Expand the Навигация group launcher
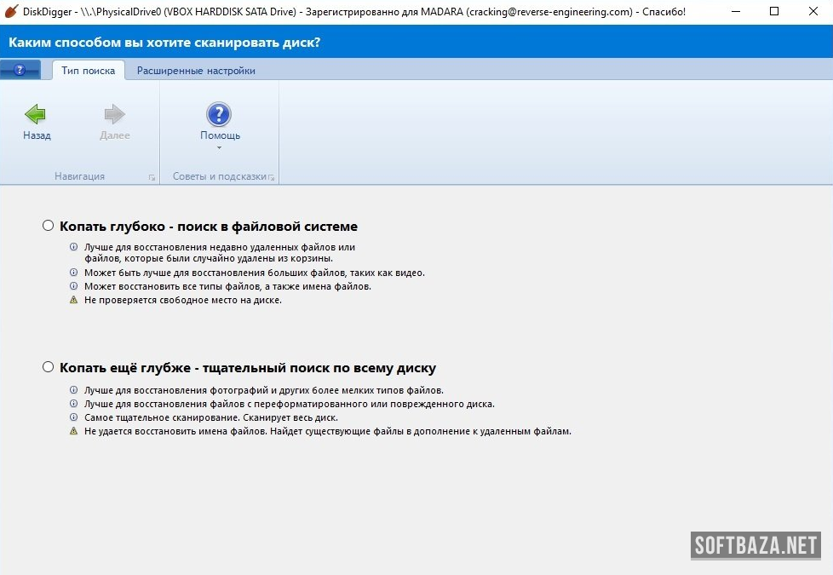This screenshot has height=575, width=833. click(x=152, y=177)
